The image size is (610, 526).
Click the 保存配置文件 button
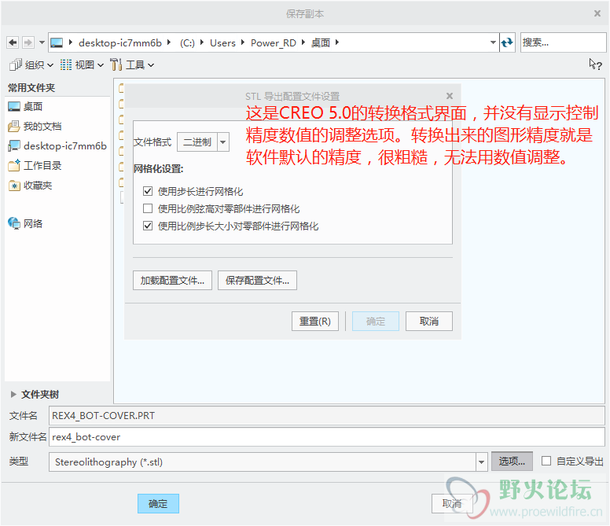[x=257, y=281]
